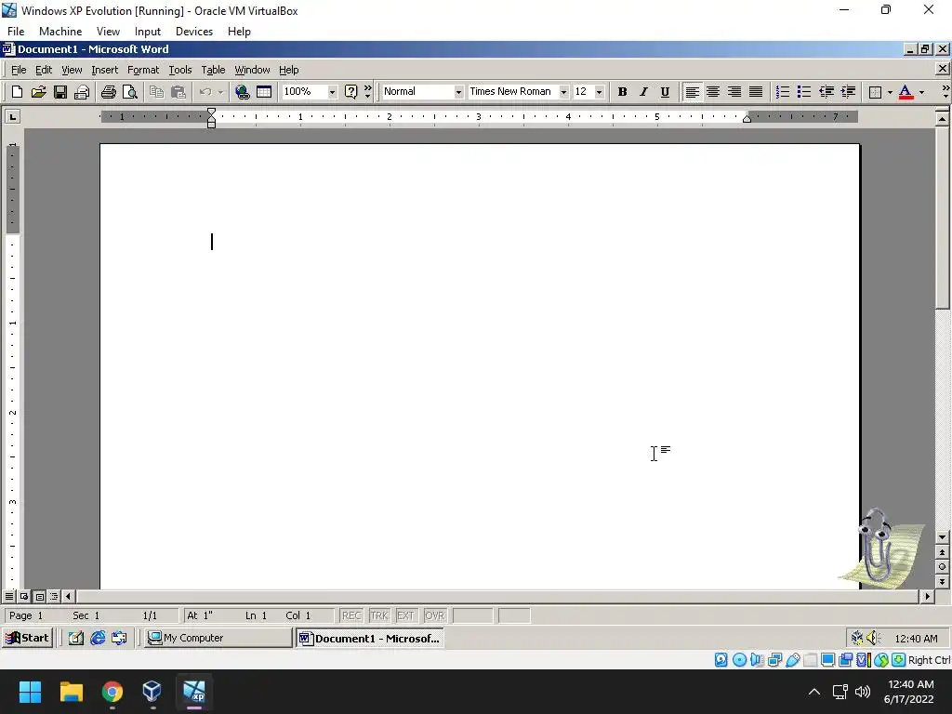Viewport: 952px width, 714px height.
Task: Click Document1 - Microsoft Word taskbar button
Action: [x=370, y=638]
